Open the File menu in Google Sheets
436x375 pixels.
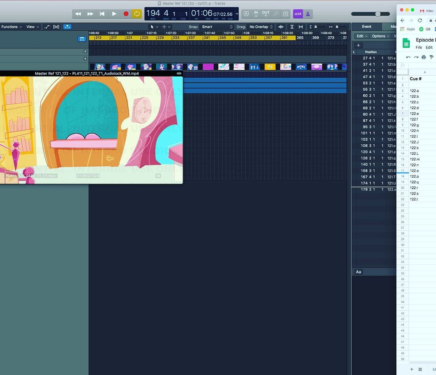(419, 48)
